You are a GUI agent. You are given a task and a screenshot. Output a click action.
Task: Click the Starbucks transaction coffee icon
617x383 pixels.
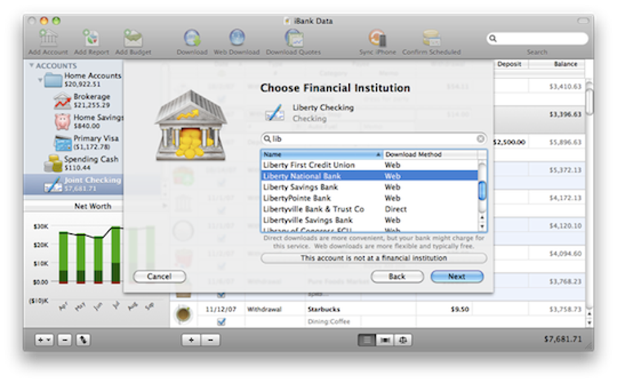click(x=183, y=314)
